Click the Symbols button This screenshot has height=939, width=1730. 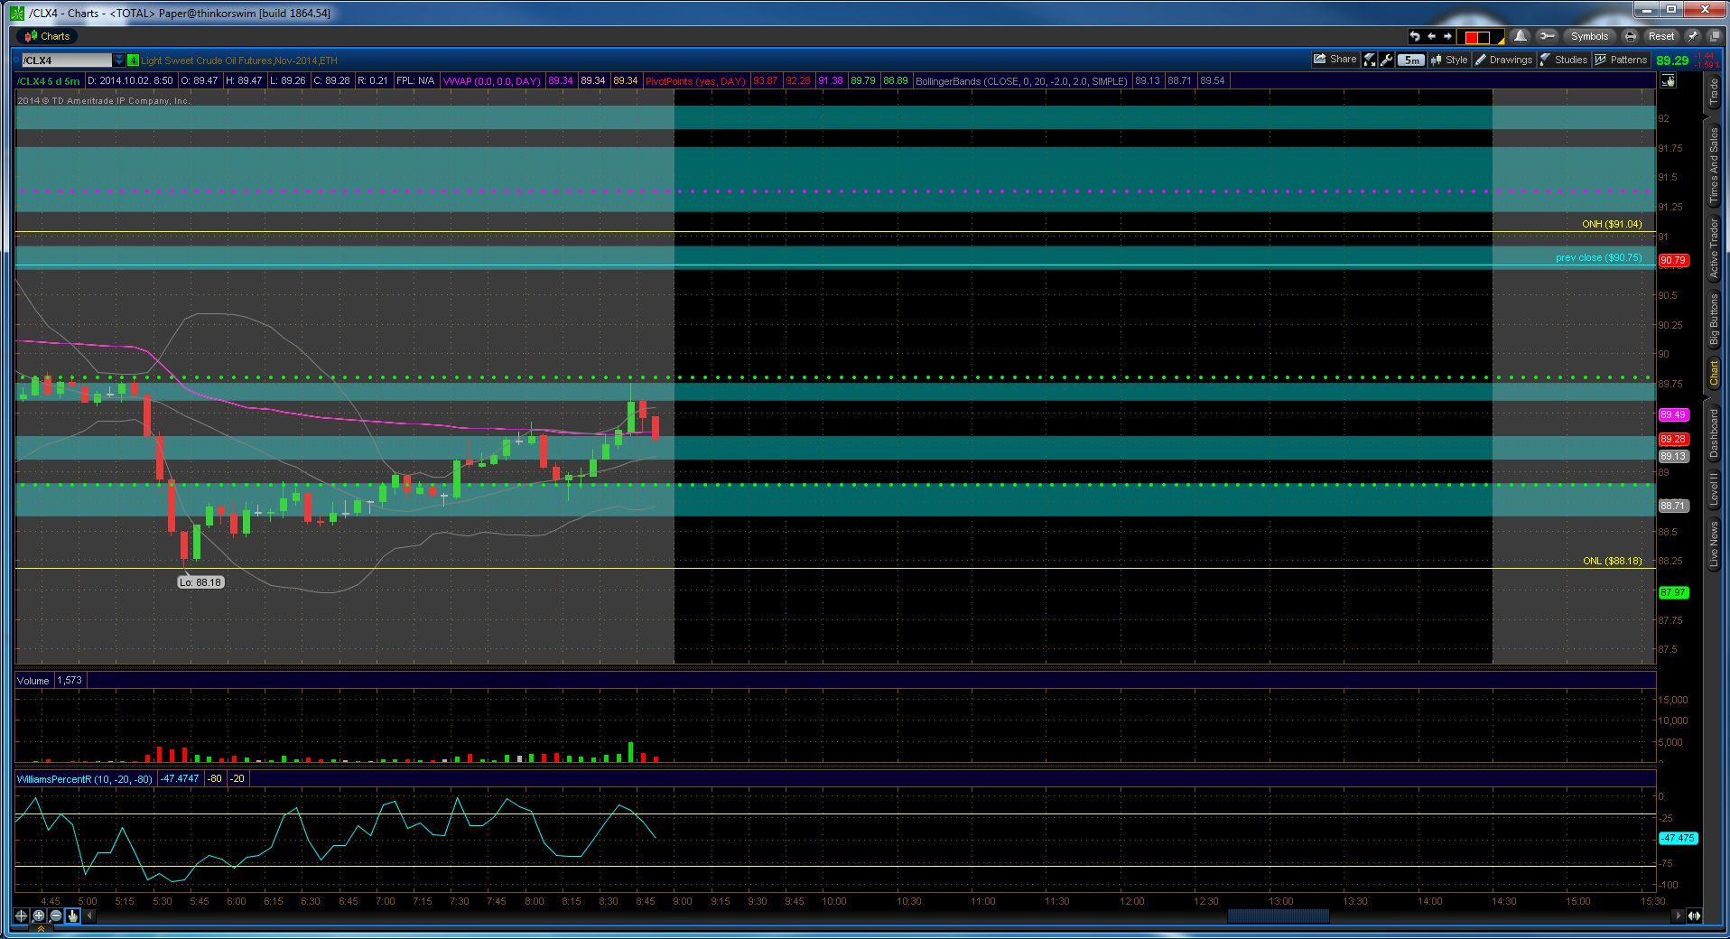[x=1589, y=36]
